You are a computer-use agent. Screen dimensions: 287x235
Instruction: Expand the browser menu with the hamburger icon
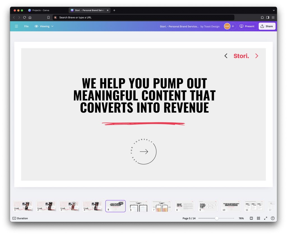[273, 17]
